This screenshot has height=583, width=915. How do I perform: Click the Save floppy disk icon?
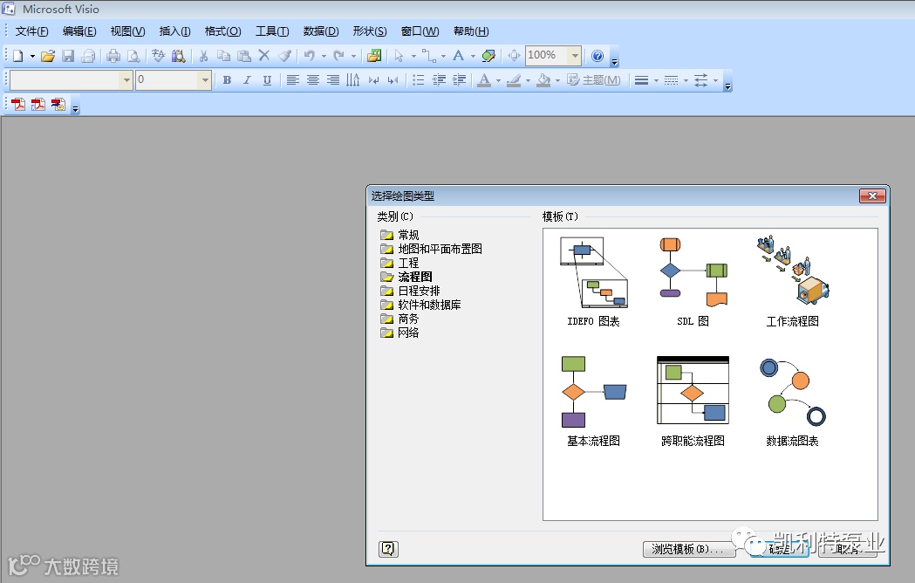pyautogui.click(x=68, y=56)
